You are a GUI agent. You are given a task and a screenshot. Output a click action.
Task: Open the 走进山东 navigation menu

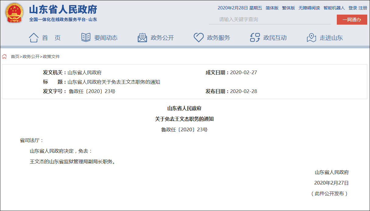tap(331, 38)
